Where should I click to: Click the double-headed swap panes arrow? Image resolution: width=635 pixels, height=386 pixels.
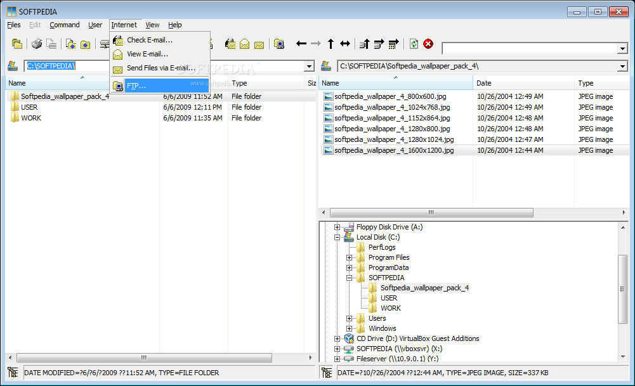(345, 43)
